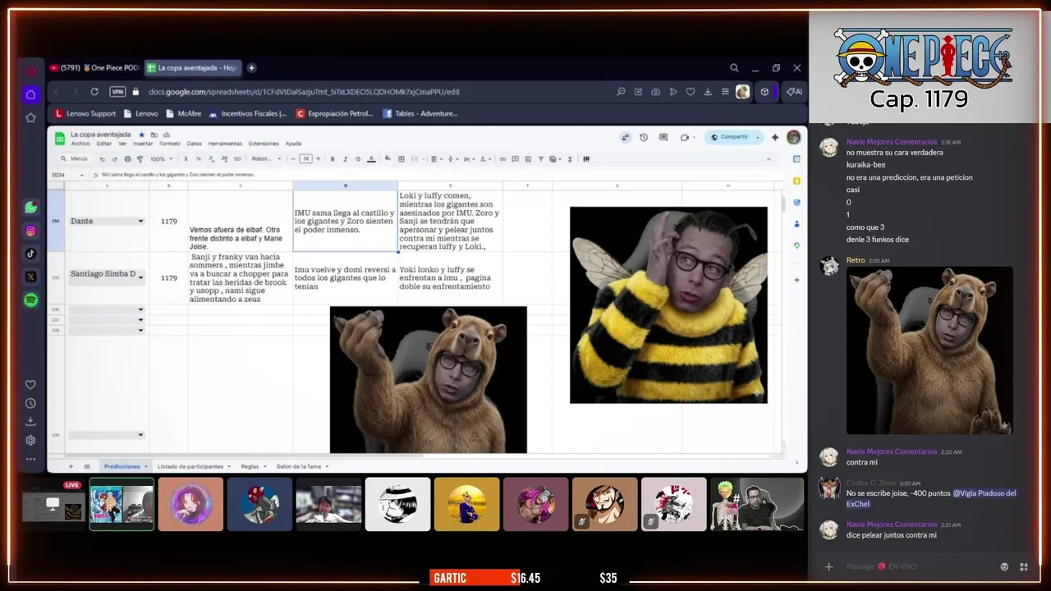Open TikTok from the browser sidebar
The height and width of the screenshot is (591, 1051).
[x=30, y=254]
